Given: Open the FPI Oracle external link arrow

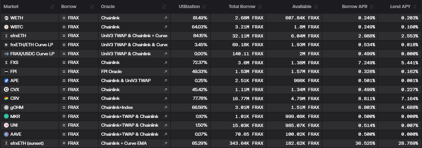Looking at the screenshot, I should pos(166,72).
